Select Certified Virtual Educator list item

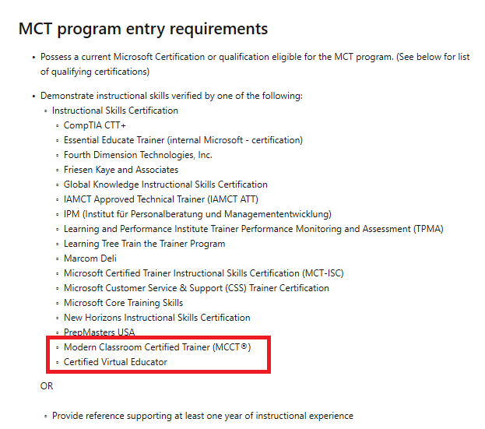115,362
